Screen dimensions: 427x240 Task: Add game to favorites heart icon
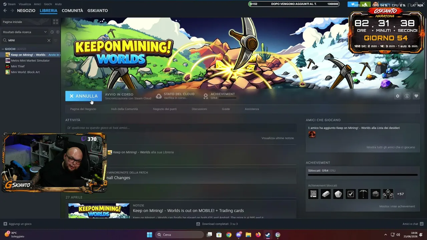point(416,96)
